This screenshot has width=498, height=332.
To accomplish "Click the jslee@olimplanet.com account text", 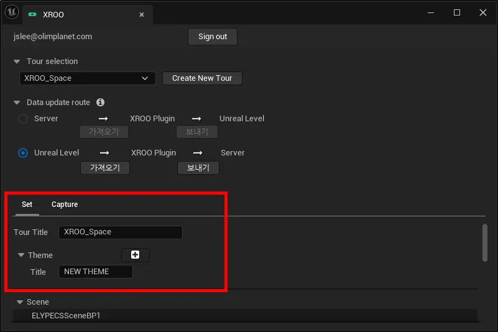I will (53, 37).
